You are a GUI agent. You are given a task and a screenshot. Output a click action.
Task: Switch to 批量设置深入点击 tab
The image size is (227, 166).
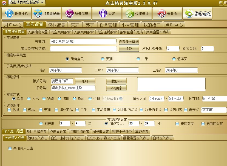tap(136, 138)
